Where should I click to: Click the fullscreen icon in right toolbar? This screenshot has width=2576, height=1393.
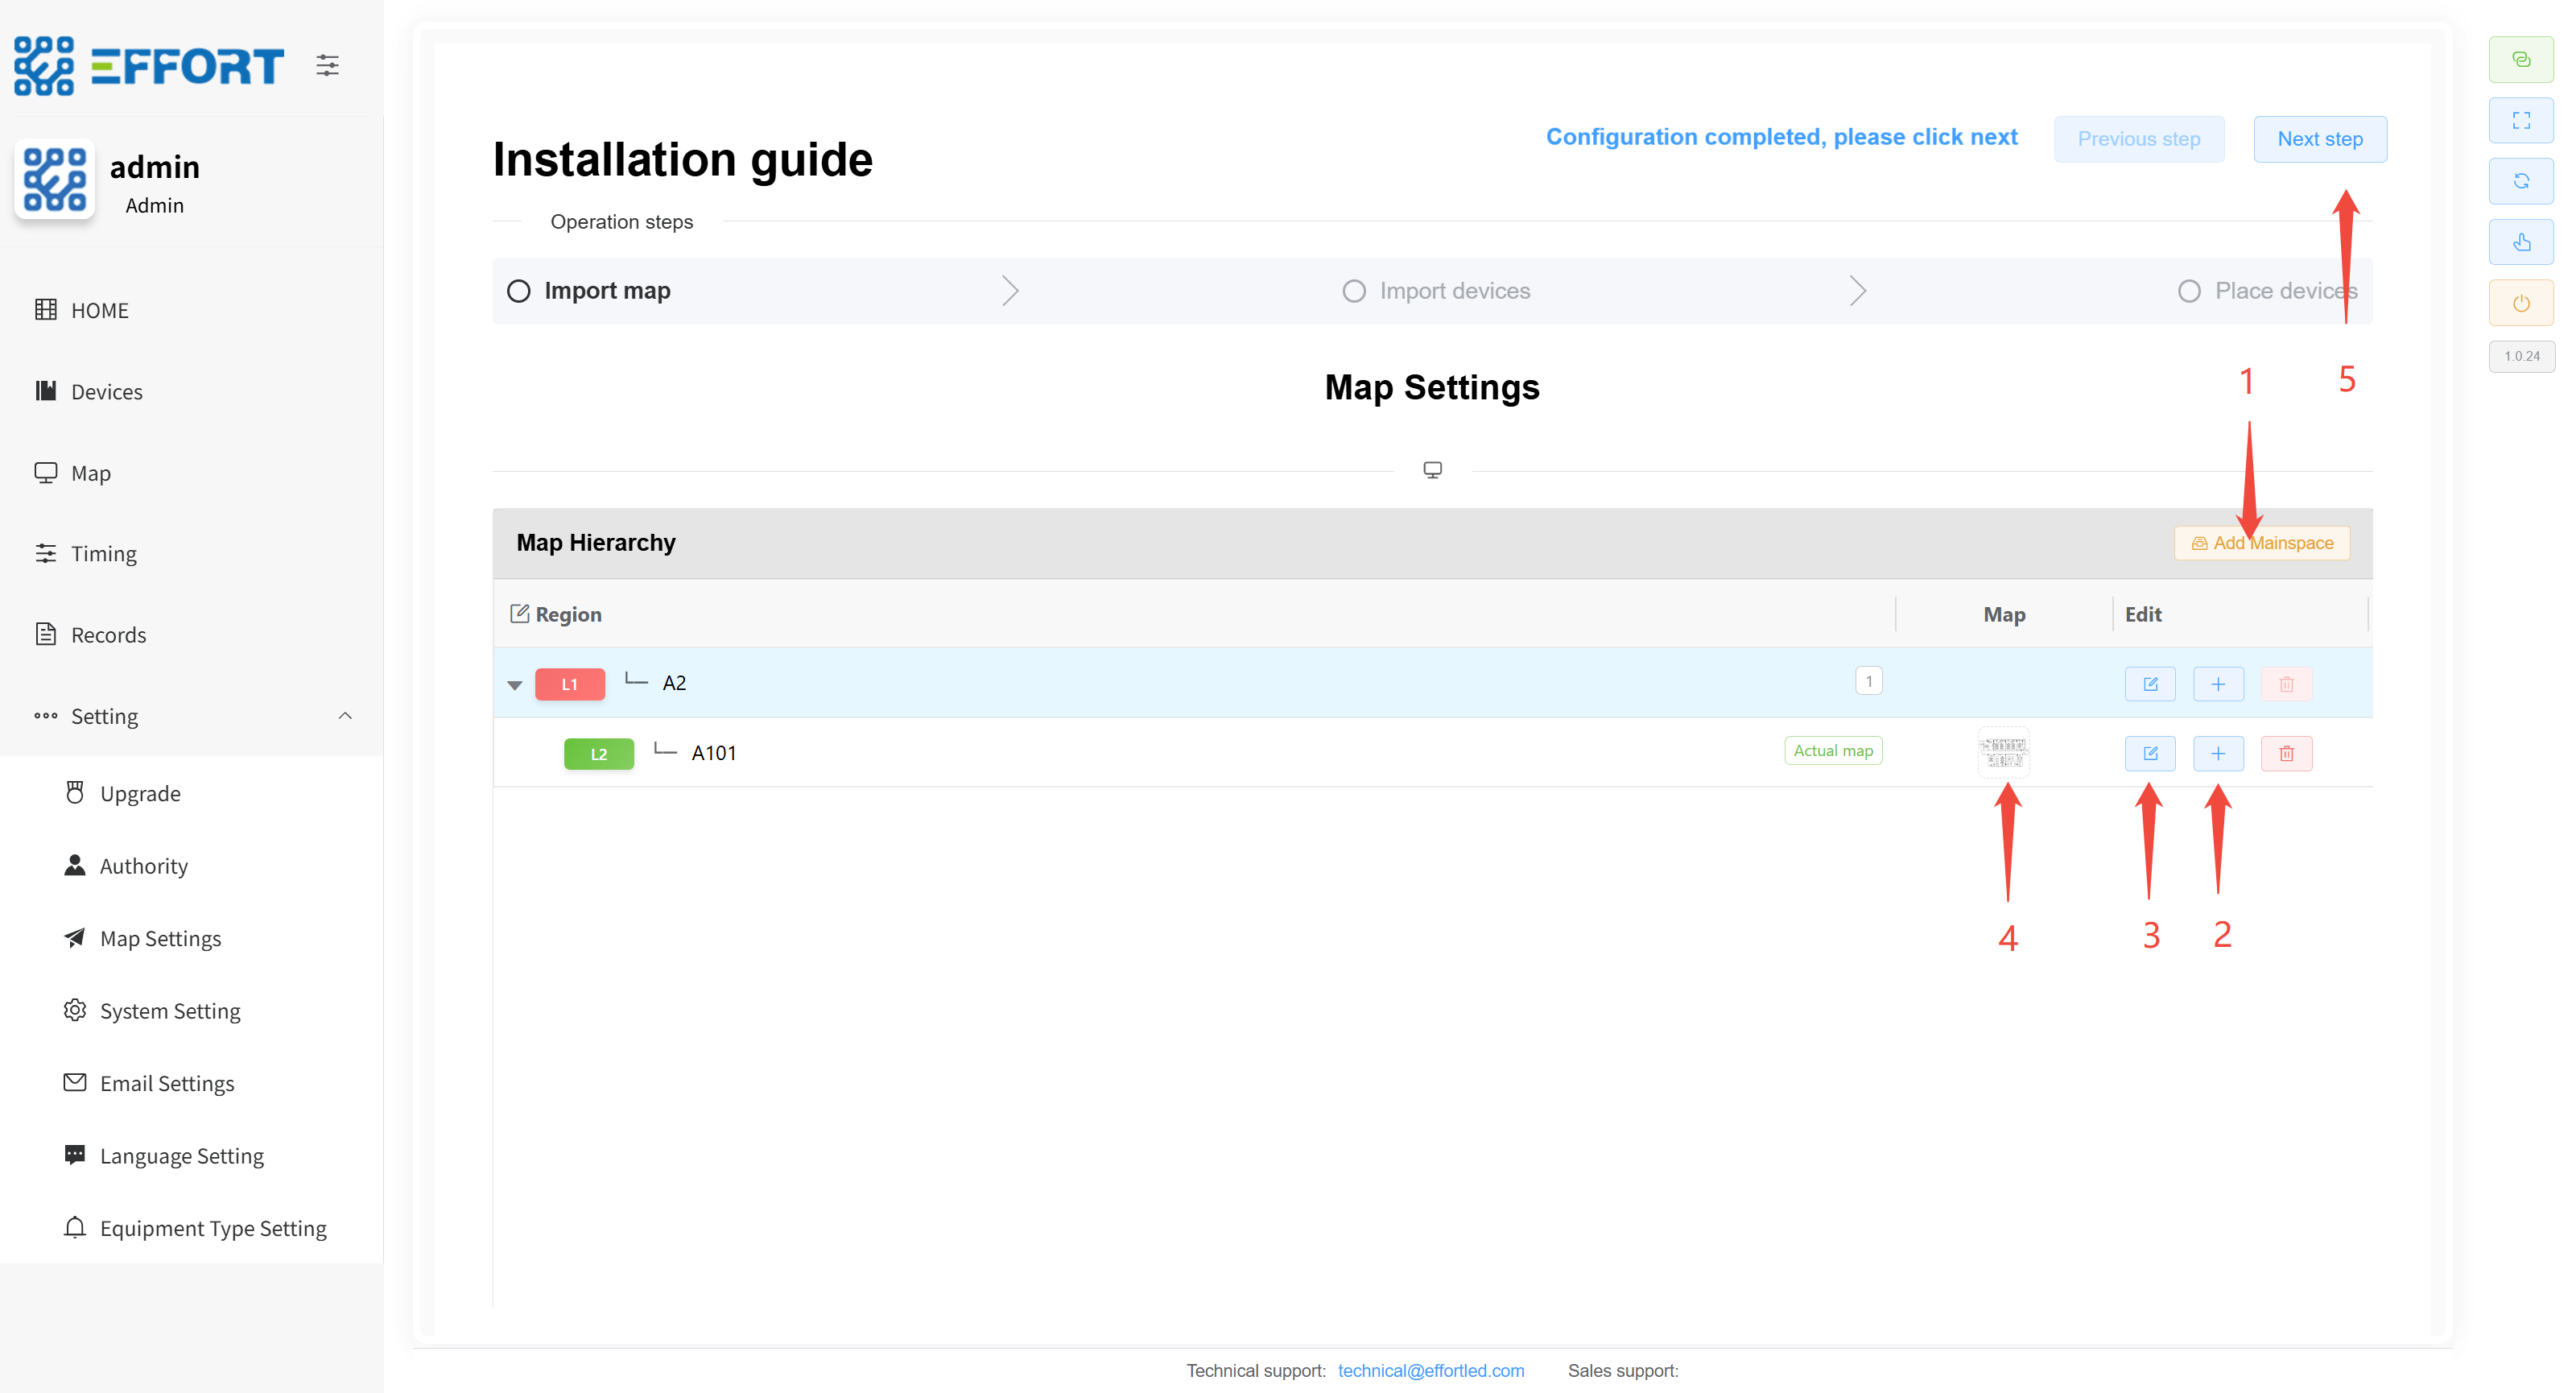point(2521,120)
